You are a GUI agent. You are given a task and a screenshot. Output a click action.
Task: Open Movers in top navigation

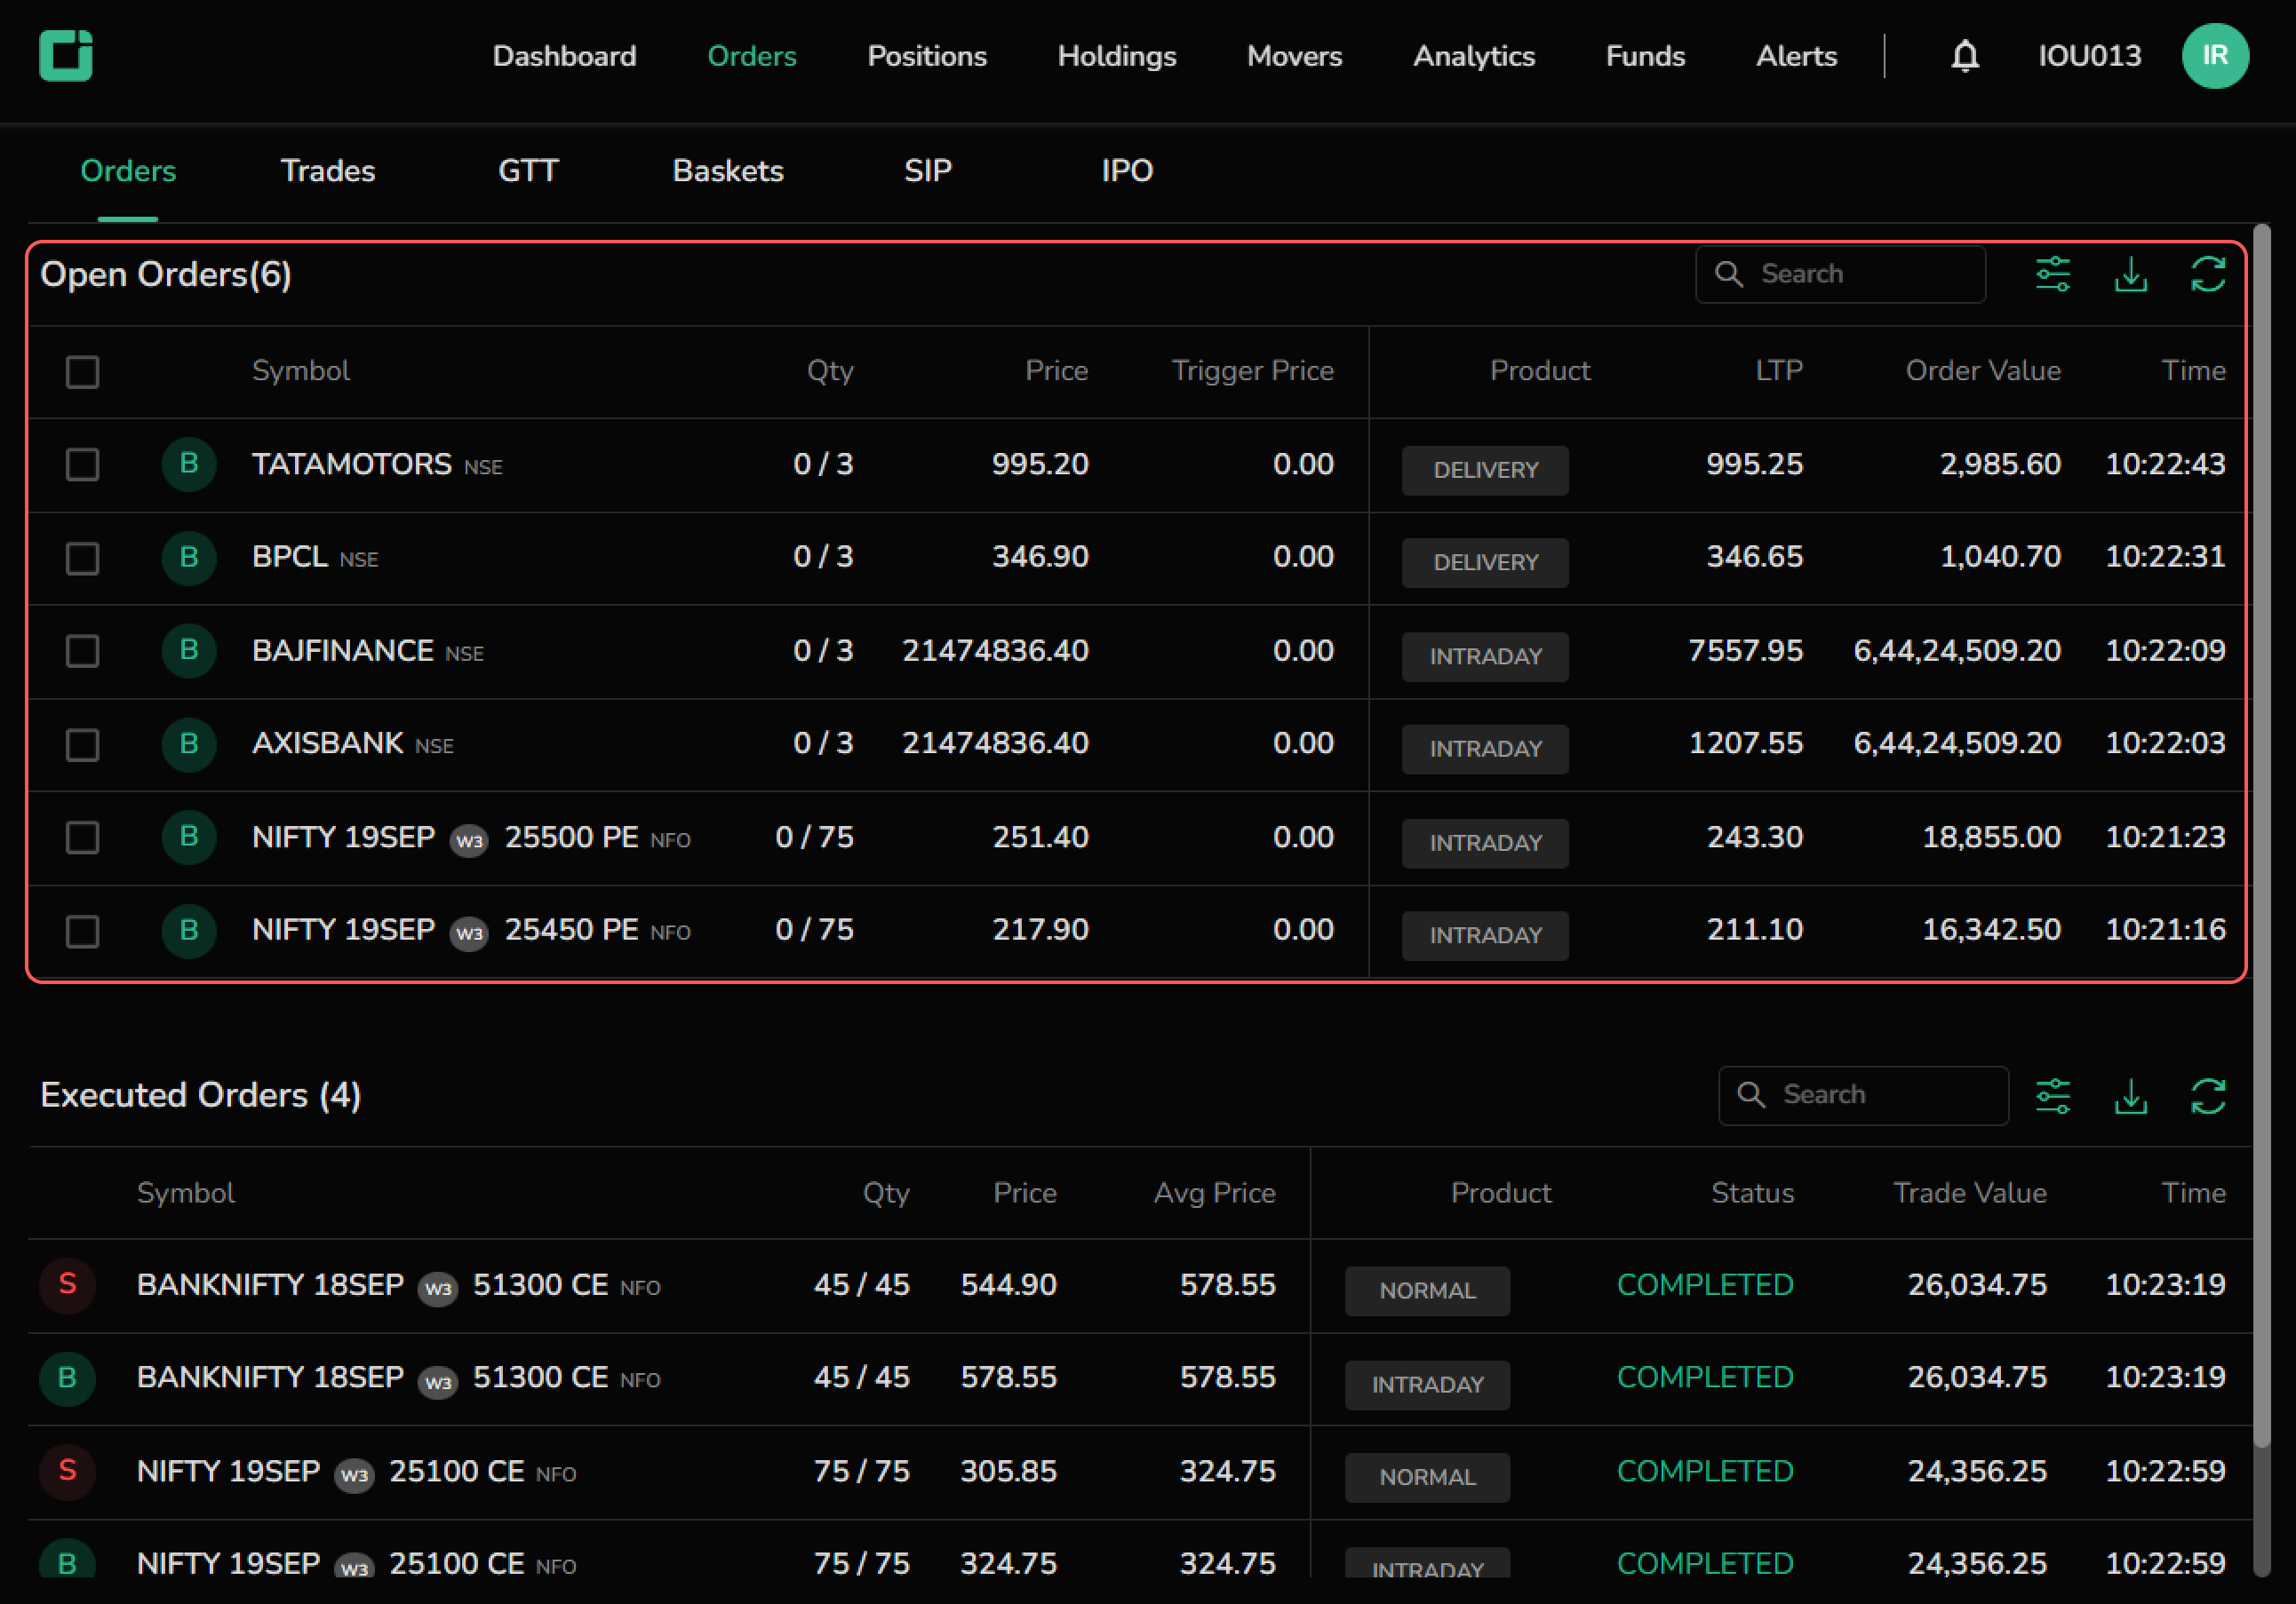[1294, 56]
